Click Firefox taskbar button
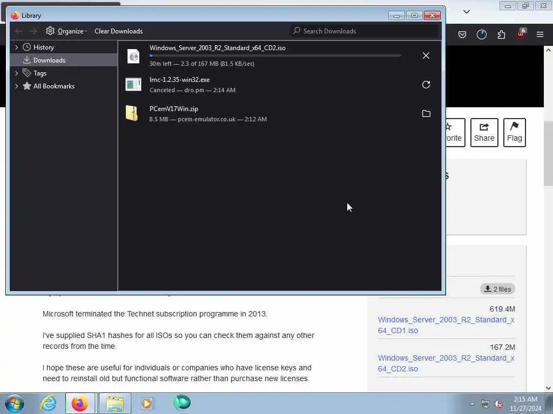The width and height of the screenshot is (553, 414). tap(80, 403)
